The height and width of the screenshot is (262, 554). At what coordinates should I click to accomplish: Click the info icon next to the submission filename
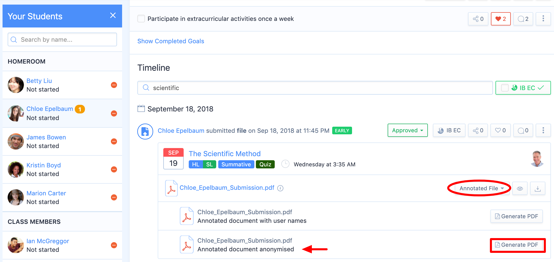pyautogui.click(x=280, y=188)
